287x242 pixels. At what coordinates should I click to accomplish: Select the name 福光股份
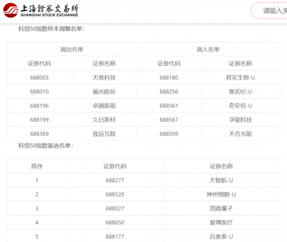point(104,92)
